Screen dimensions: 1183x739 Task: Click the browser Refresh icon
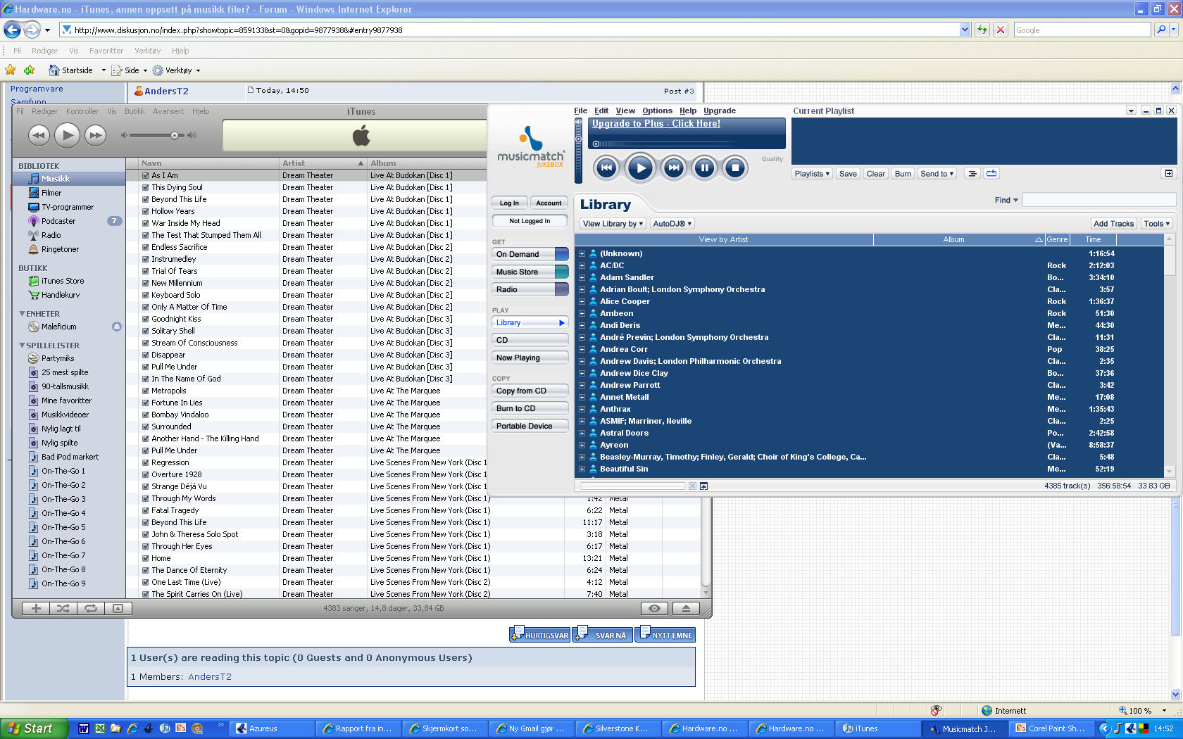point(982,30)
